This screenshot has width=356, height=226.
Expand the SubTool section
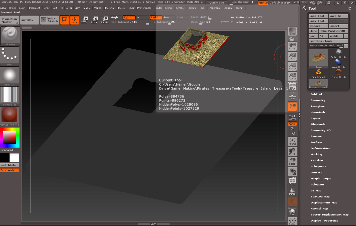click(x=316, y=94)
